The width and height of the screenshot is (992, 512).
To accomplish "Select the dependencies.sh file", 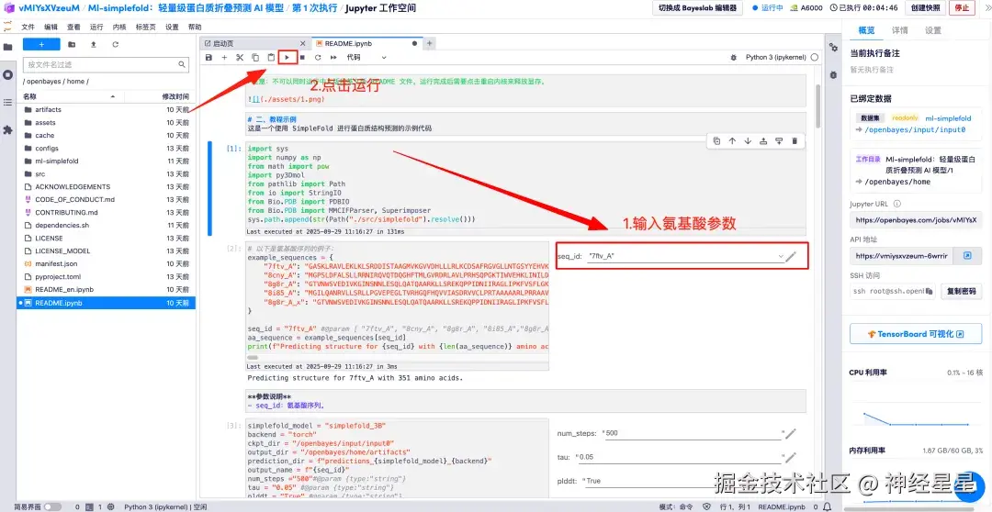I will tap(107, 225).
